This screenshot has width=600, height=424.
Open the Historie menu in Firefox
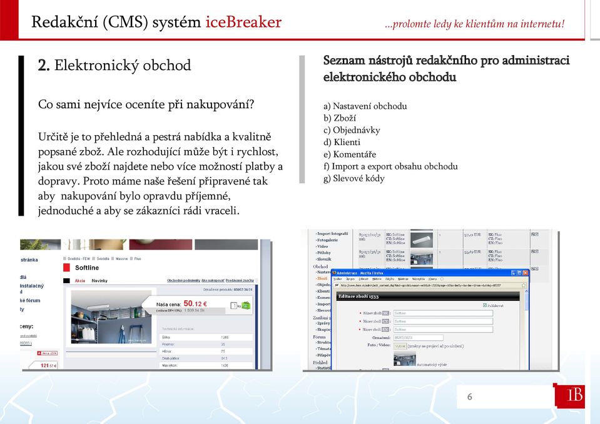click(x=377, y=279)
